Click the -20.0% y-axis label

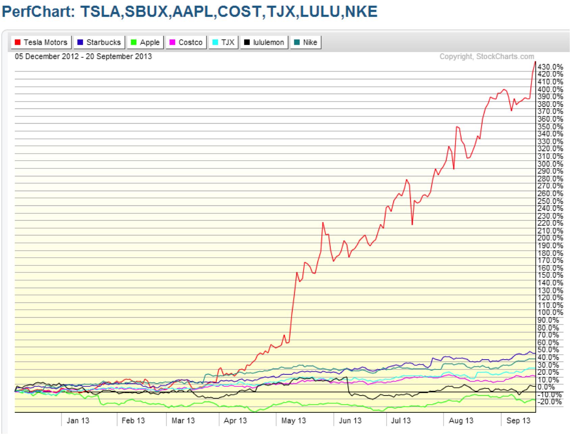[550, 402]
